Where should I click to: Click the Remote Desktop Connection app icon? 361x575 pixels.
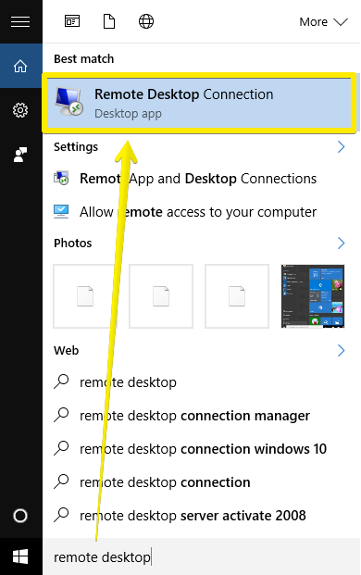coord(68,102)
